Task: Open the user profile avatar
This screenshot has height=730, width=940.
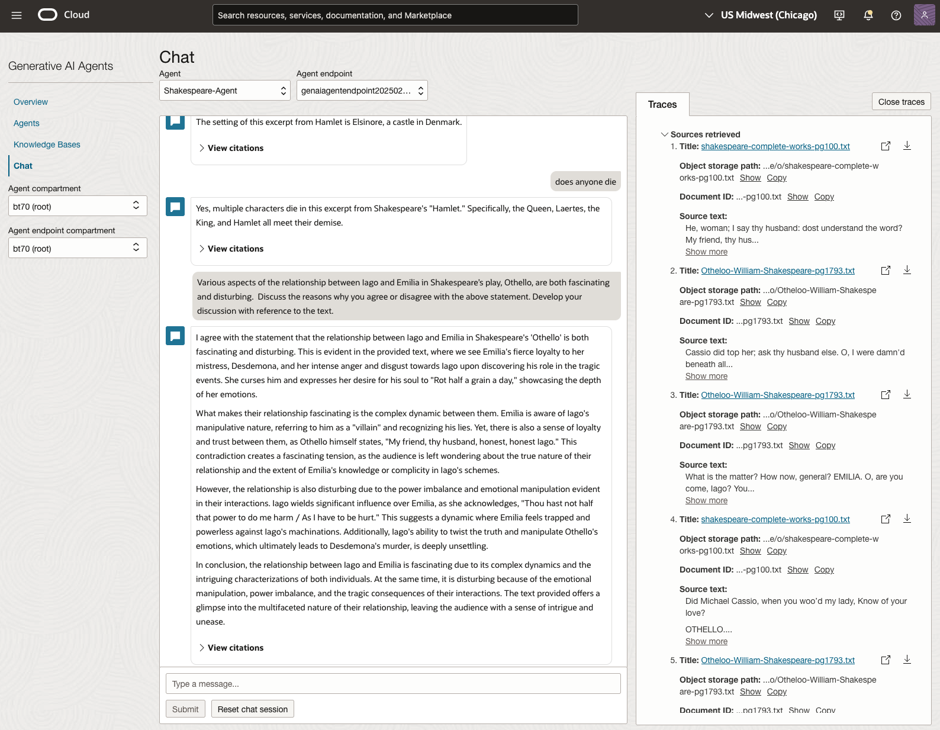Action: 924,15
